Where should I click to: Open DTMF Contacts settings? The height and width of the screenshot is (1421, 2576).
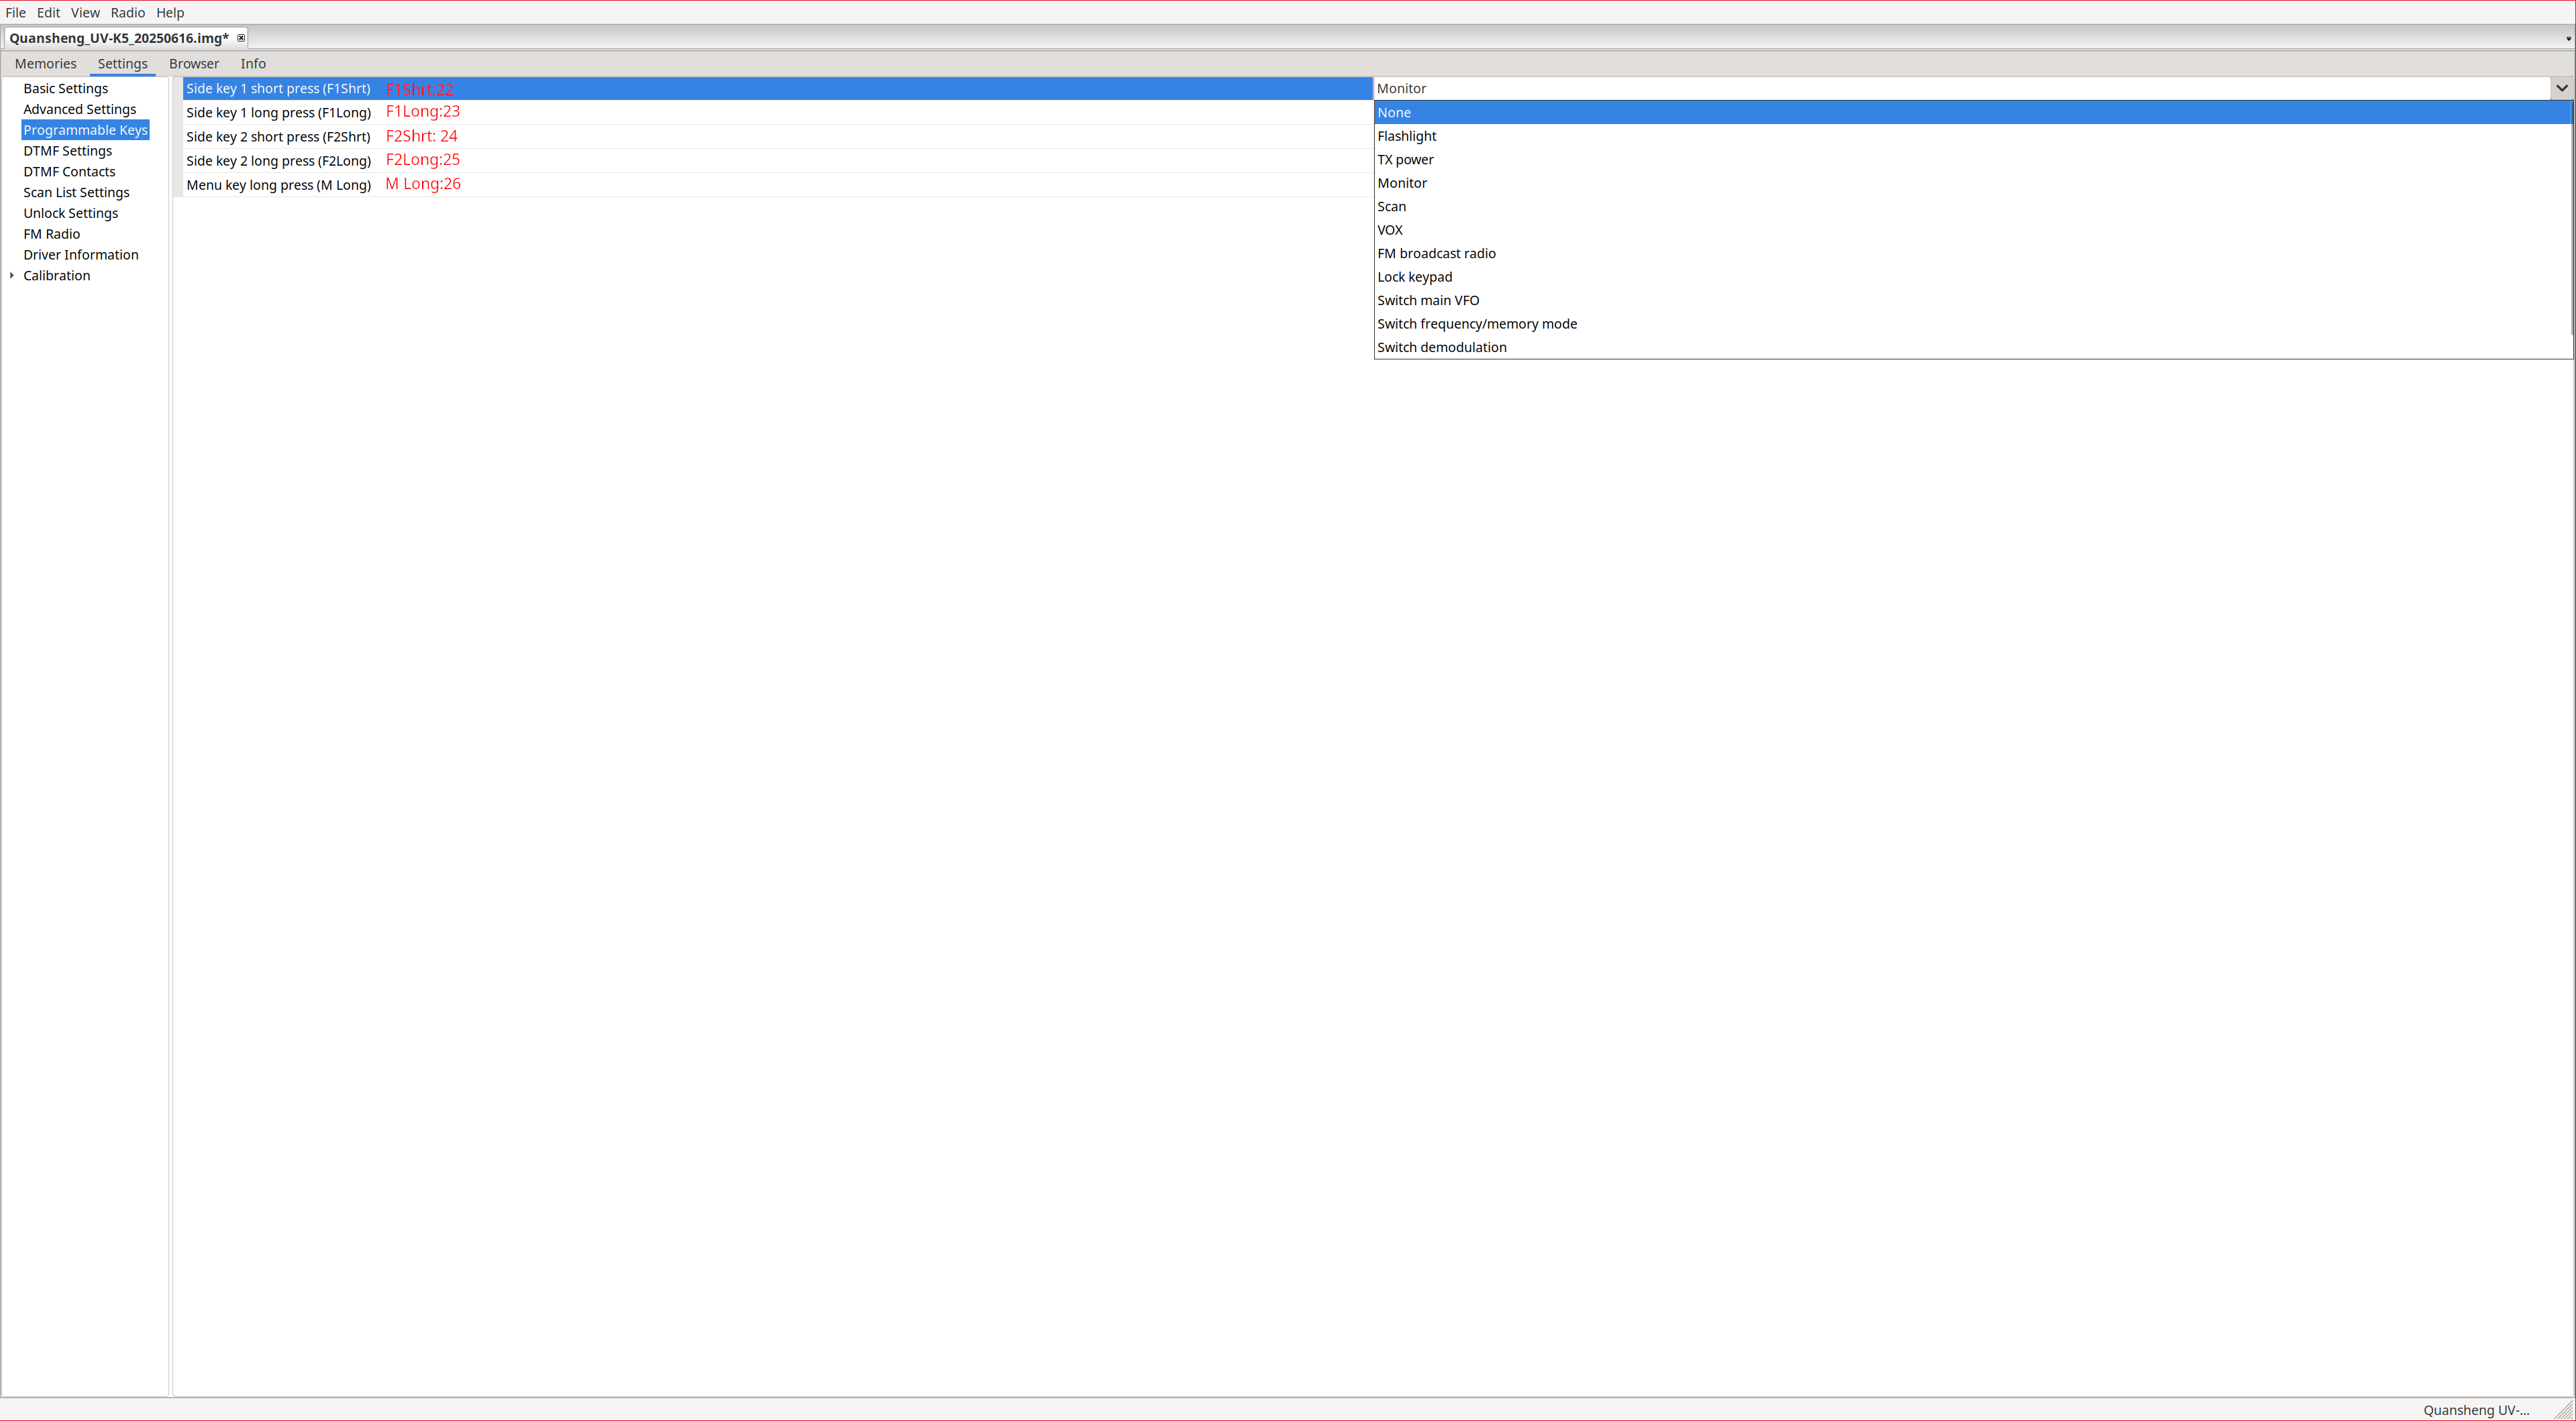tap(69, 172)
